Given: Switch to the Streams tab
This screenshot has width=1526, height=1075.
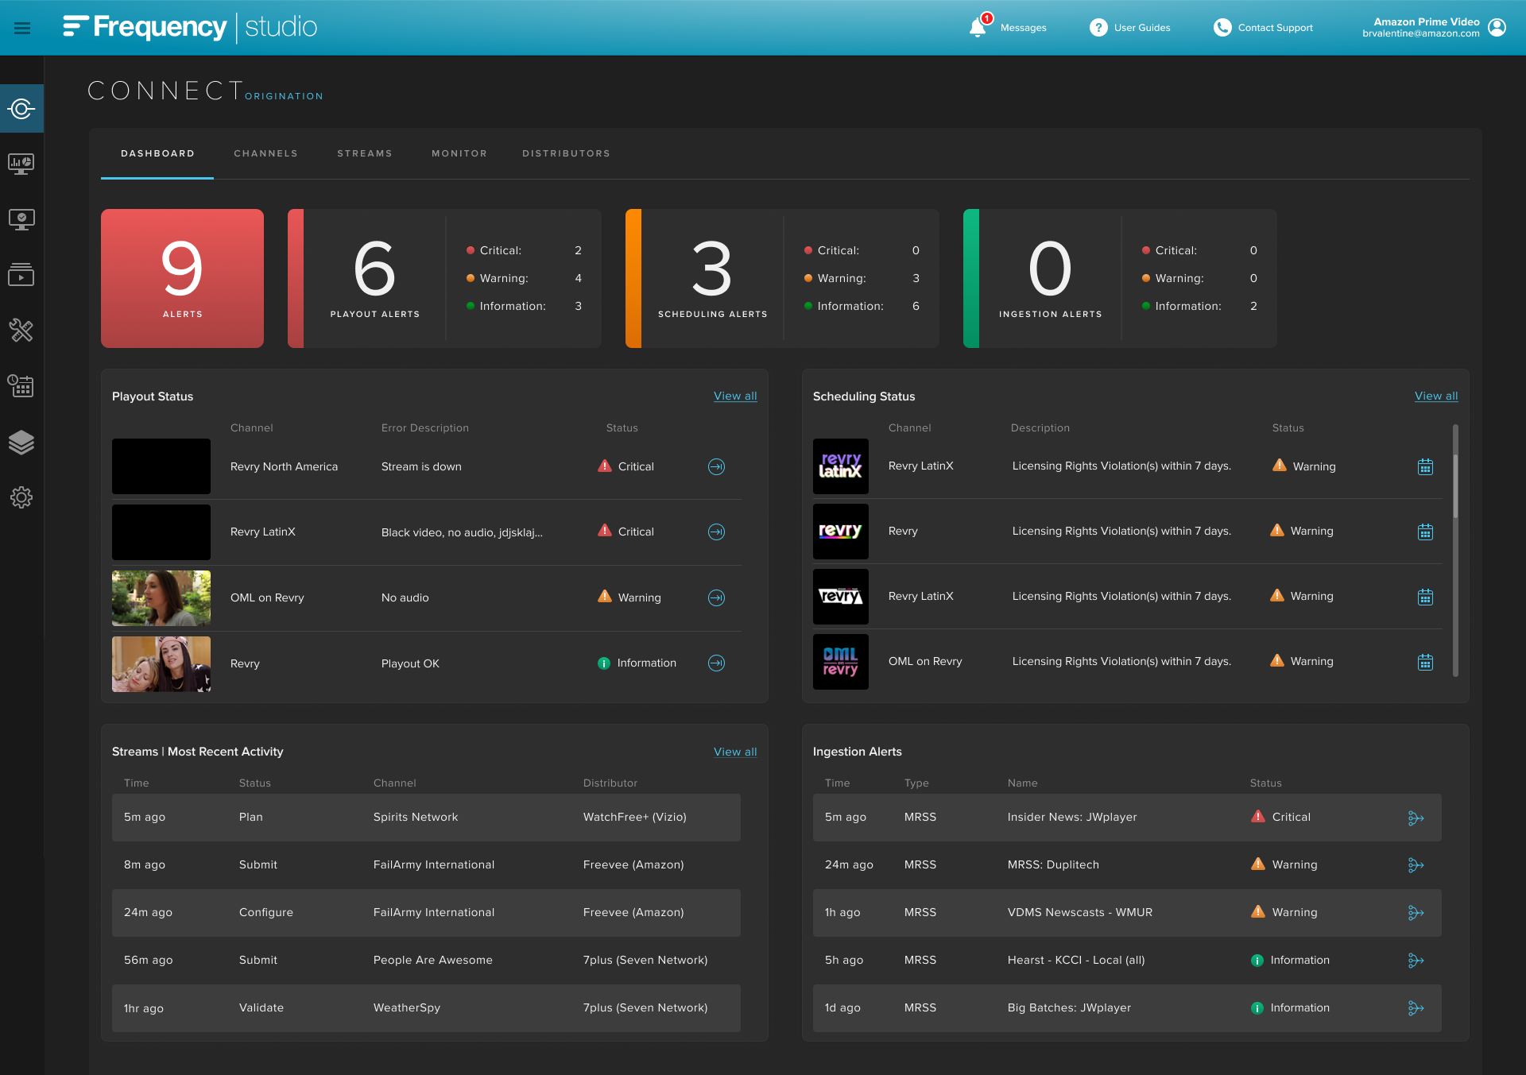Looking at the screenshot, I should (x=365, y=153).
